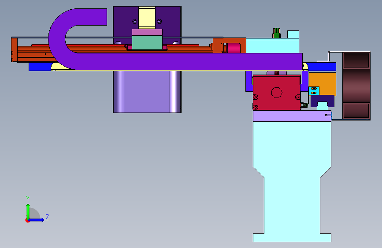
Task: Select the magenta cylinder coupling
Action: [234, 48]
